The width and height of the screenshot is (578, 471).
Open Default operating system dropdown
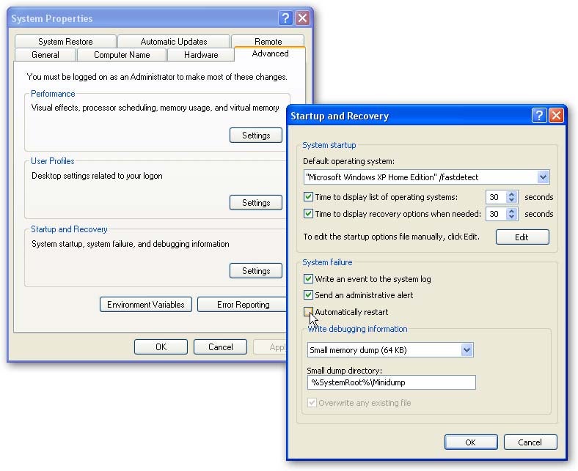coord(543,177)
